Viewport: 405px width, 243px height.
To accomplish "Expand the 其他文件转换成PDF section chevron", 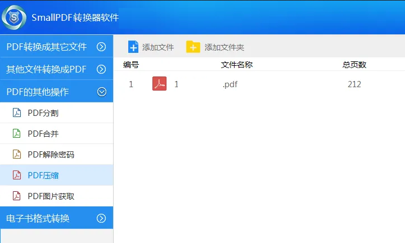I will tap(102, 69).
